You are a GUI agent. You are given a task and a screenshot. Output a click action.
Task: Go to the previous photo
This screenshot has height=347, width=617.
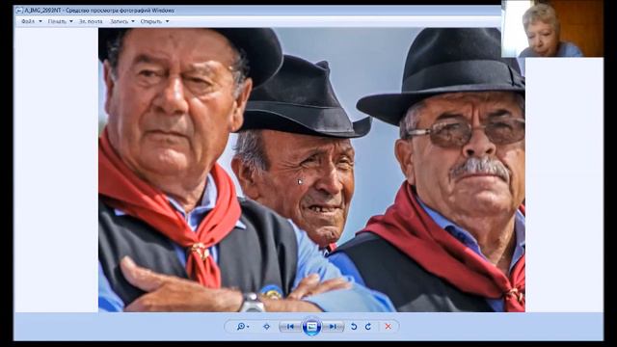tap(290, 327)
